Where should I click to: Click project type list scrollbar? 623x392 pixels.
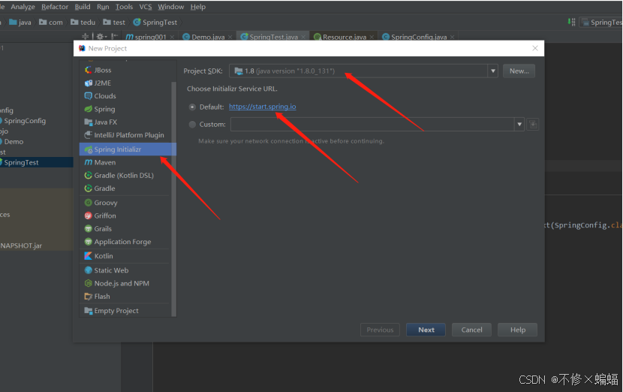(x=173, y=199)
